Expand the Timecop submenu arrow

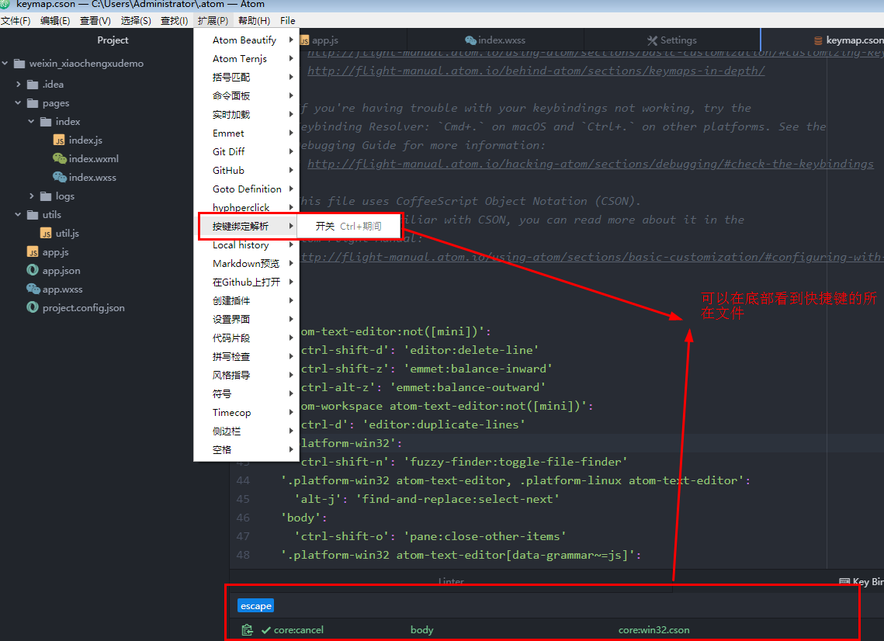[291, 412]
